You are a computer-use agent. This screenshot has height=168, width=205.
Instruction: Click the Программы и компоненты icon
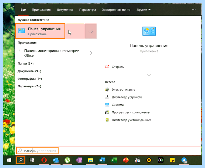[x=107, y=112]
